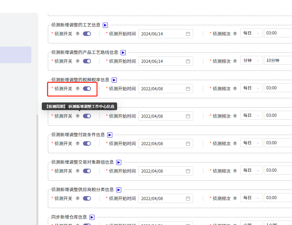Open the 10分钟 interval dropdown

(278, 60)
